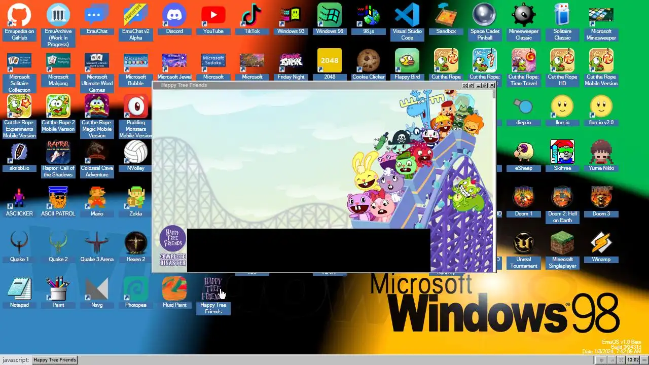Open Cut the Rope: Magic Mobile Version
Viewport: 649px width, 365px height.
coord(97,107)
